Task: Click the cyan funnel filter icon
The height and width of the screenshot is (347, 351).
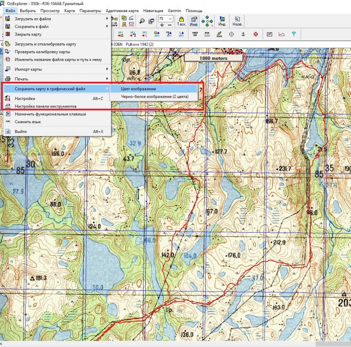Action: tap(293, 34)
